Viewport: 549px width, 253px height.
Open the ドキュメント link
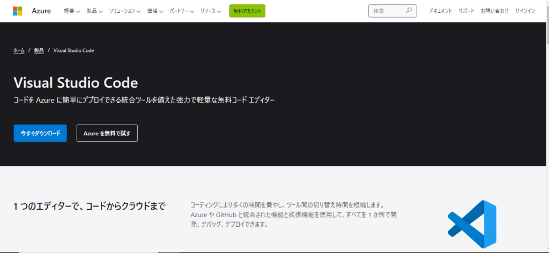pyautogui.click(x=441, y=11)
